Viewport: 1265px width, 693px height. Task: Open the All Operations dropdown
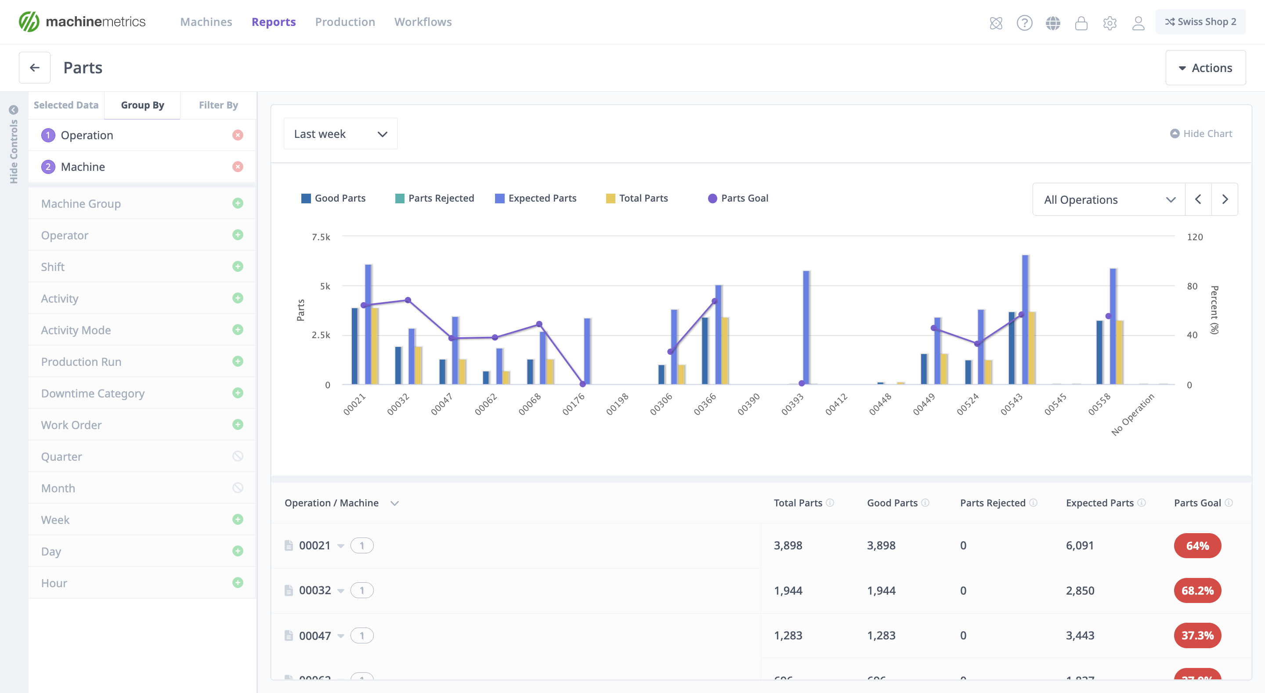tap(1109, 199)
